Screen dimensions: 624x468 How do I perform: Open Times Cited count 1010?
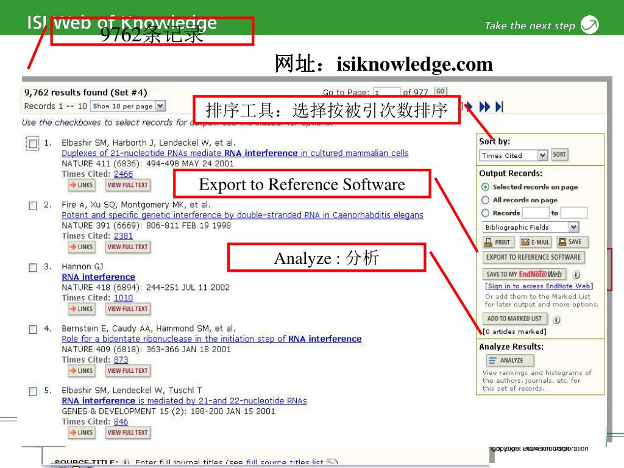click(x=123, y=298)
